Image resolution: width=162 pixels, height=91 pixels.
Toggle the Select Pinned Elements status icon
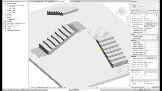(140, 90)
